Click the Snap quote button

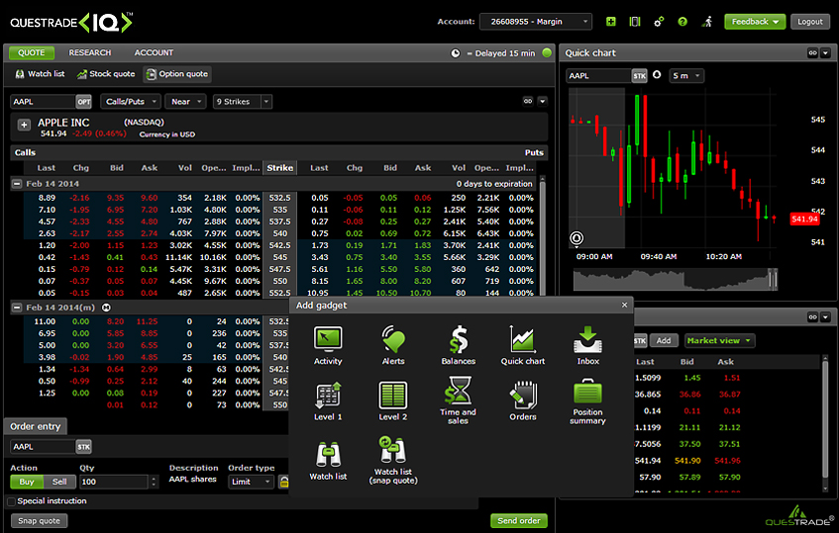[x=39, y=521]
